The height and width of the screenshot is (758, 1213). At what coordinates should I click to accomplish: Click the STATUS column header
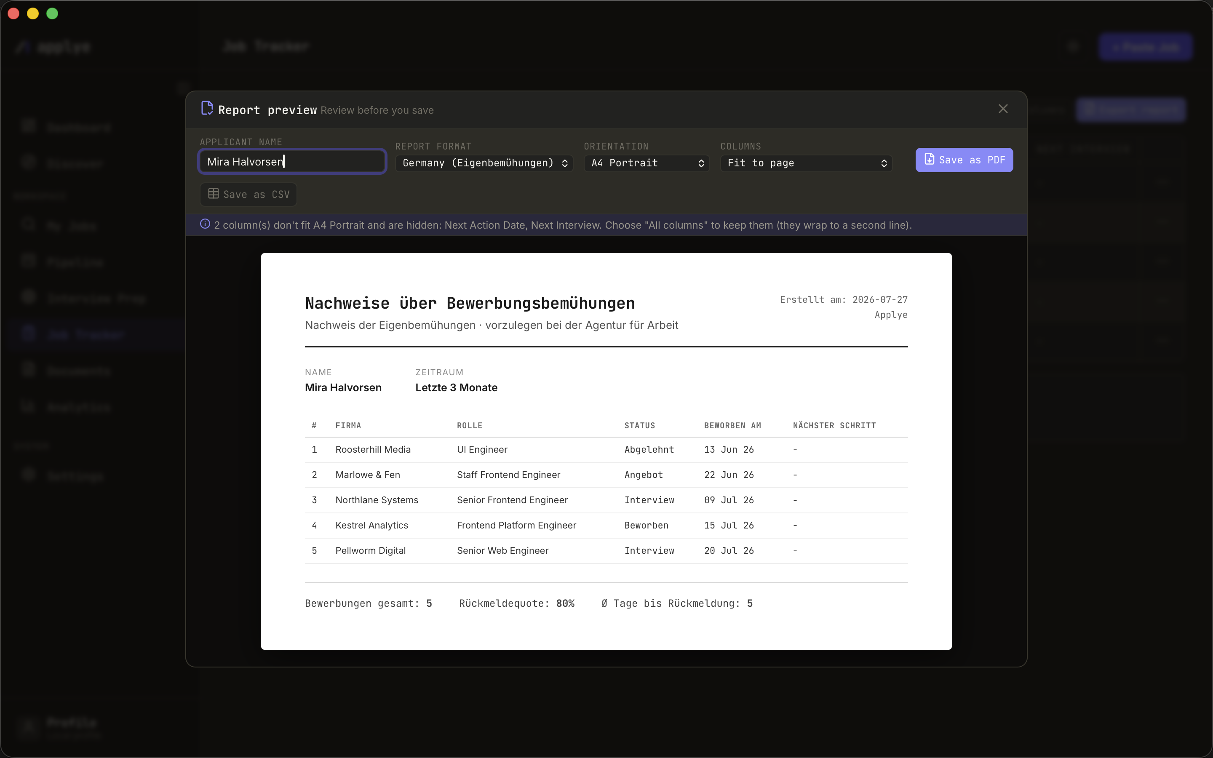click(640, 426)
